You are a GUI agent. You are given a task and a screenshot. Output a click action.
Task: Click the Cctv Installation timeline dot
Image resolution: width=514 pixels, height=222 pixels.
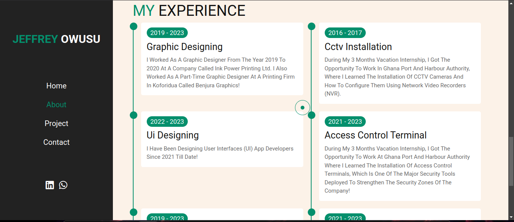click(312, 26)
